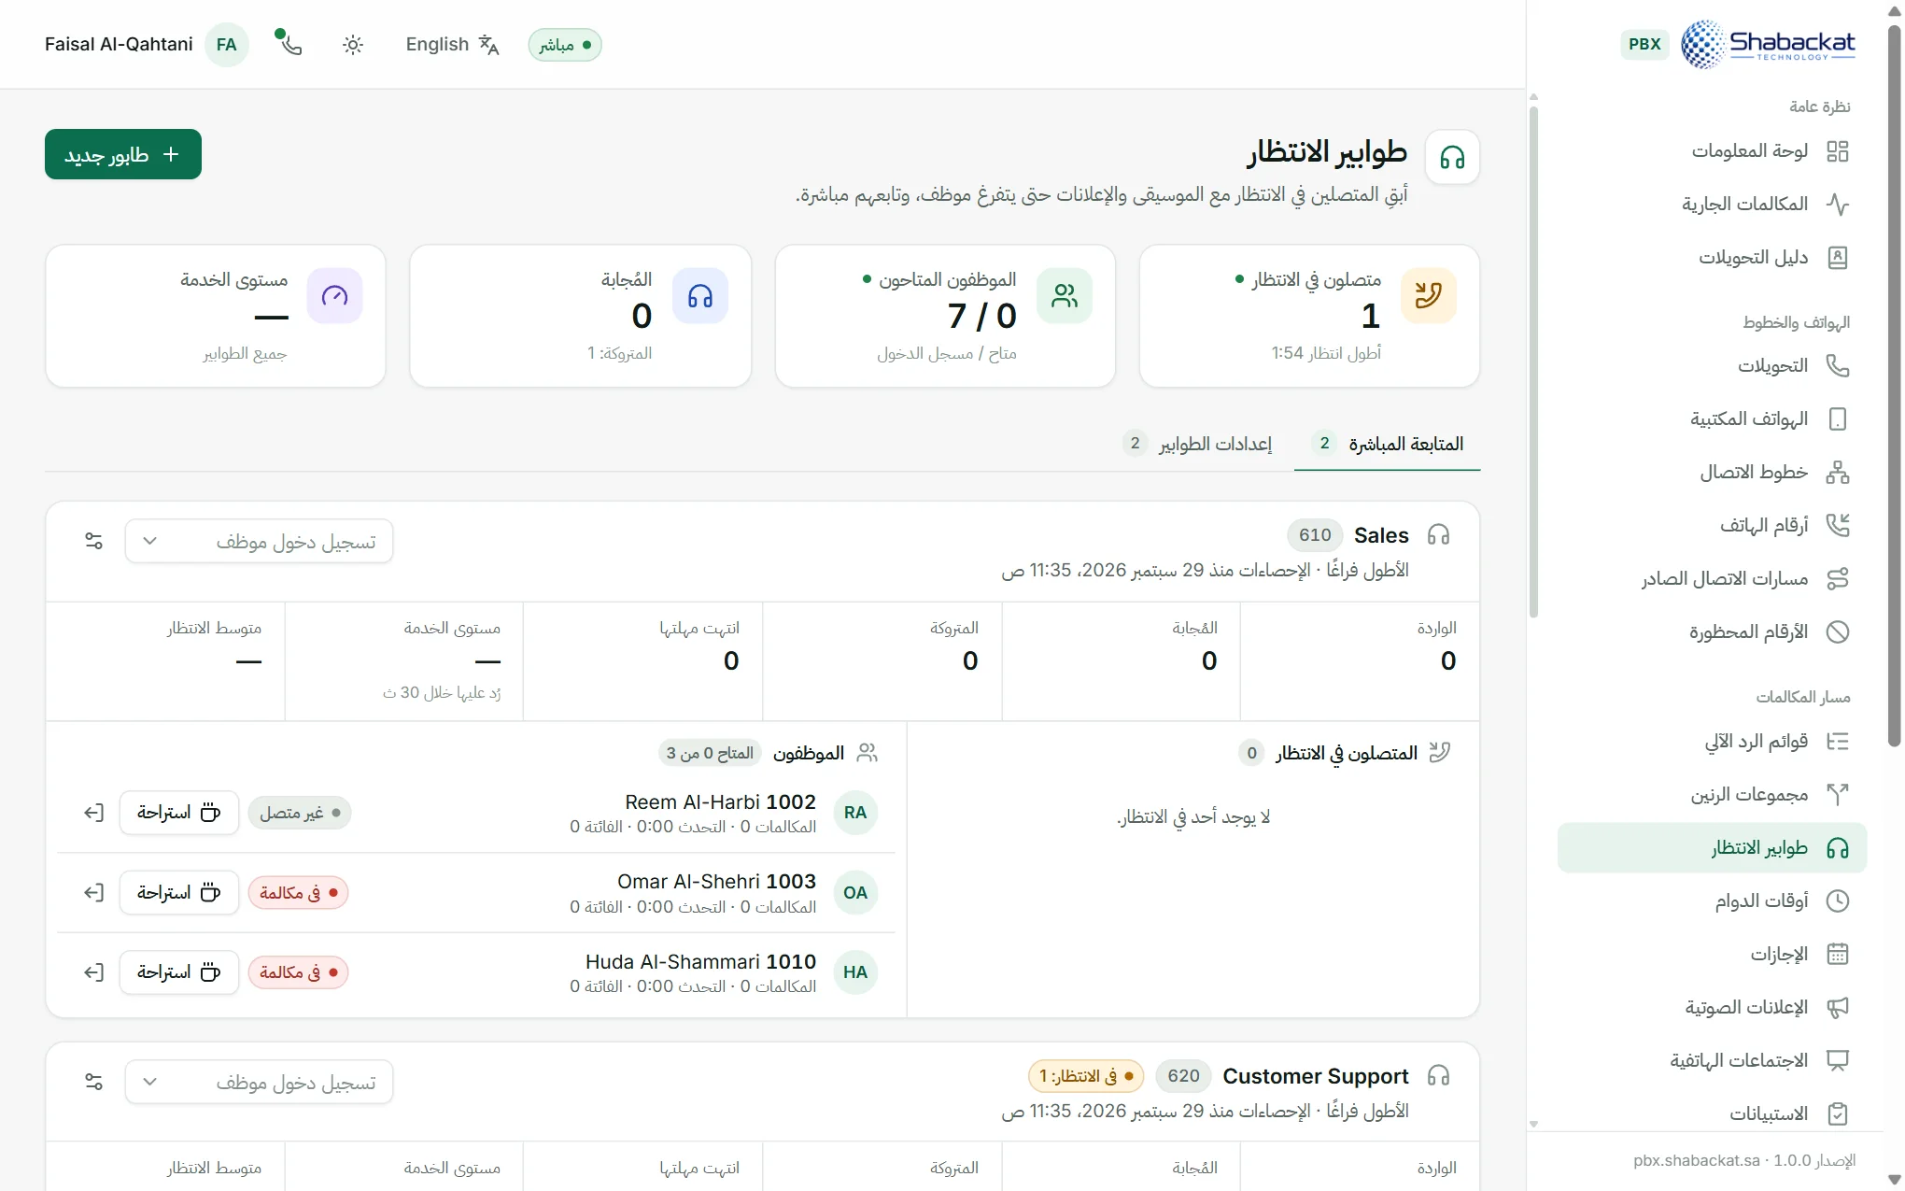Click Sales queue title
Screen dimensions: 1905x1191
(x=1381, y=535)
